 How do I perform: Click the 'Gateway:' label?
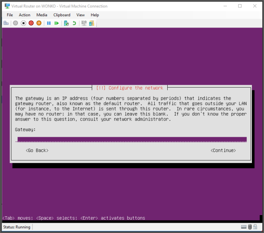[x=25, y=130]
